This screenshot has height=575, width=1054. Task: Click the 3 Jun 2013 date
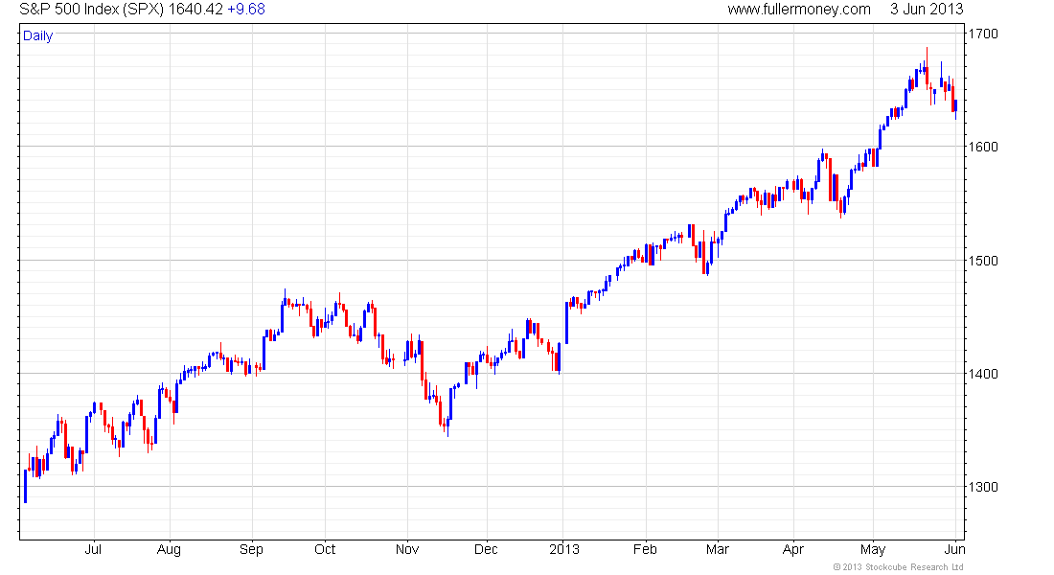[x=927, y=10]
